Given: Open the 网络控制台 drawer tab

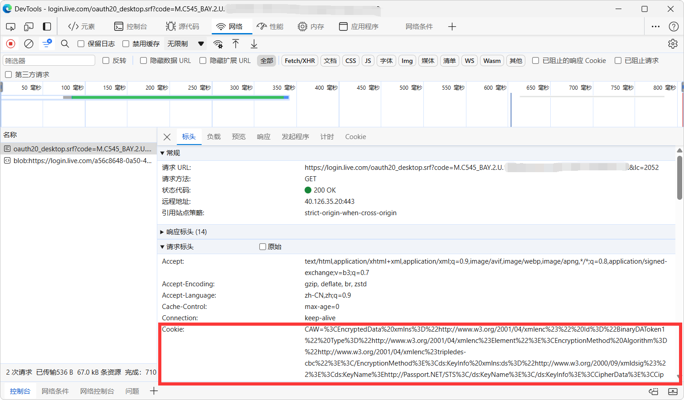Looking at the screenshot, I should (x=97, y=391).
